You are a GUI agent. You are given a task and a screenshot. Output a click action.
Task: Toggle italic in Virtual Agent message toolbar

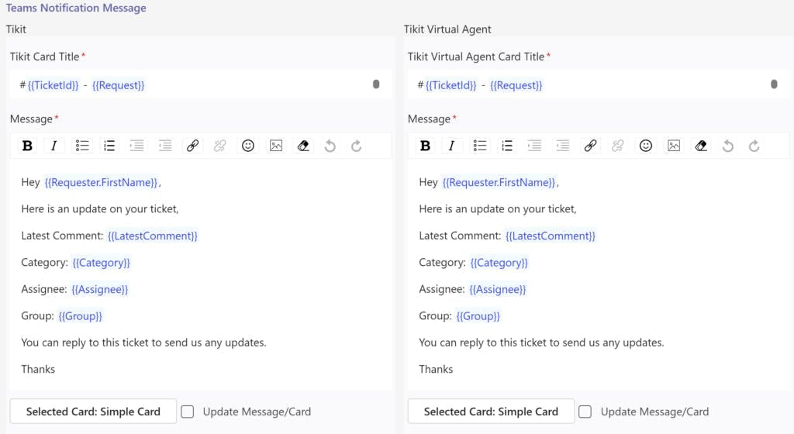[451, 146]
